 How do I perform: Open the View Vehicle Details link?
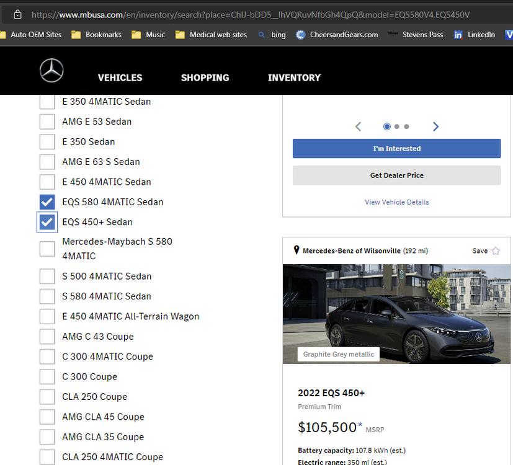pos(396,202)
